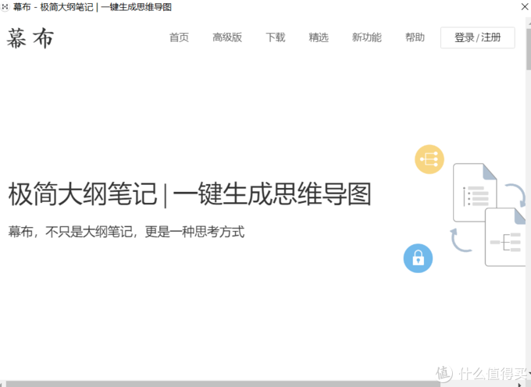Click the outline document illustration
This screenshot has width=531, height=387.
(x=475, y=192)
